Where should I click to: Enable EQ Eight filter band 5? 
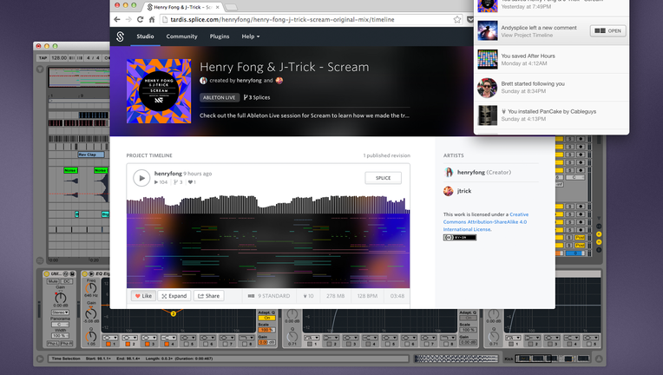click(x=186, y=344)
